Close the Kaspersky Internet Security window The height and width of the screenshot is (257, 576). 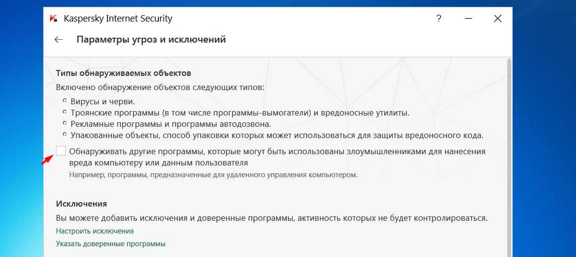coord(497,19)
